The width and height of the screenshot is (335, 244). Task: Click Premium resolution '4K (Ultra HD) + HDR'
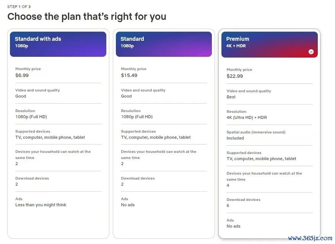pos(247,117)
